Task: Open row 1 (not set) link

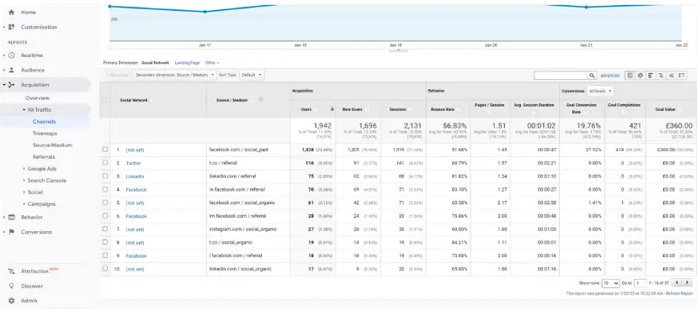Action: 136,150
